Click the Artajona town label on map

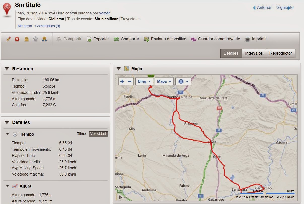pos(191,123)
